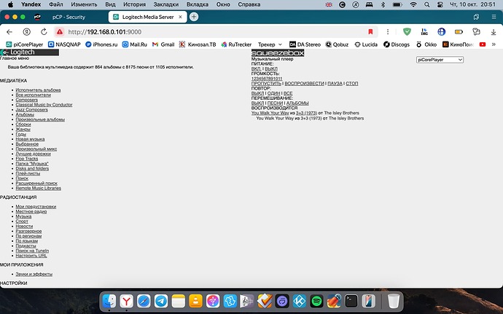
Task: Click the ПРОПУСТИТЬ skip link
Action: click(x=266, y=83)
